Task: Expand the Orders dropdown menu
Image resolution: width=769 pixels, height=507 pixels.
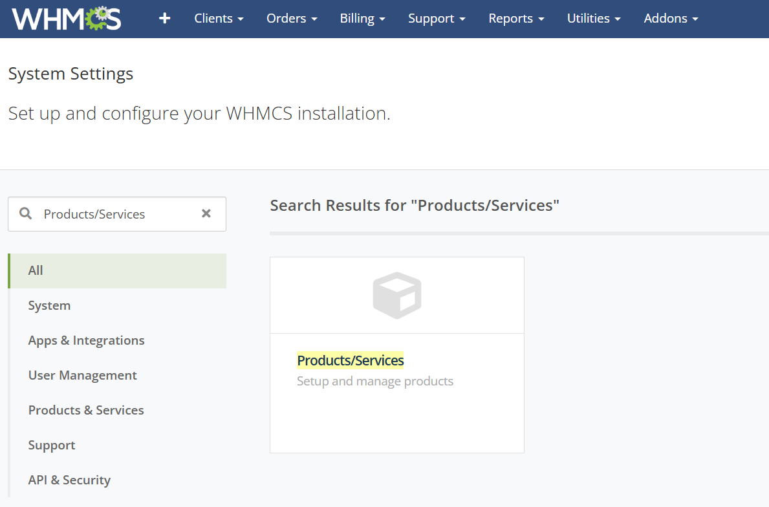Action: click(x=292, y=19)
